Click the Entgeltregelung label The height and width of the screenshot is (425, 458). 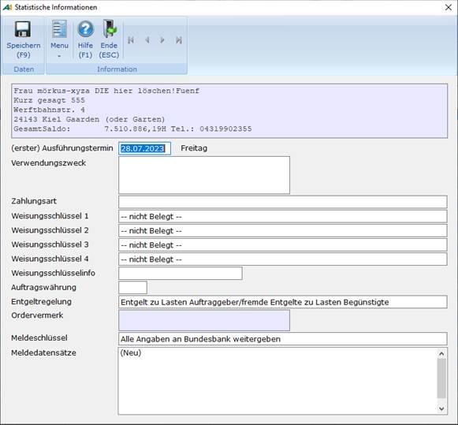[41, 302]
